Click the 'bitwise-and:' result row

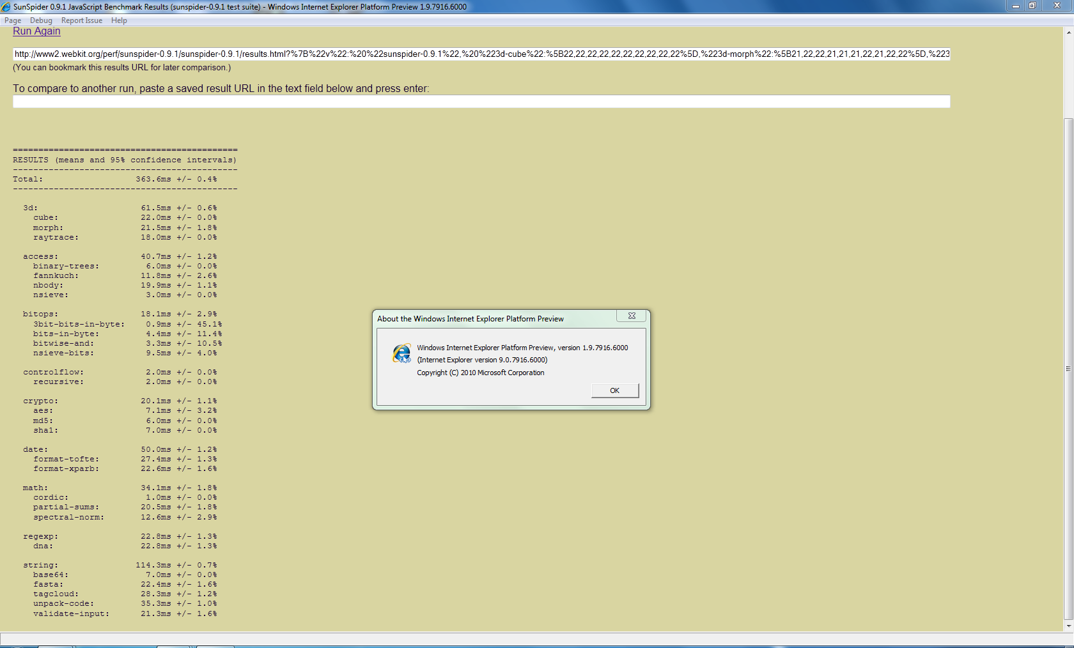[128, 344]
